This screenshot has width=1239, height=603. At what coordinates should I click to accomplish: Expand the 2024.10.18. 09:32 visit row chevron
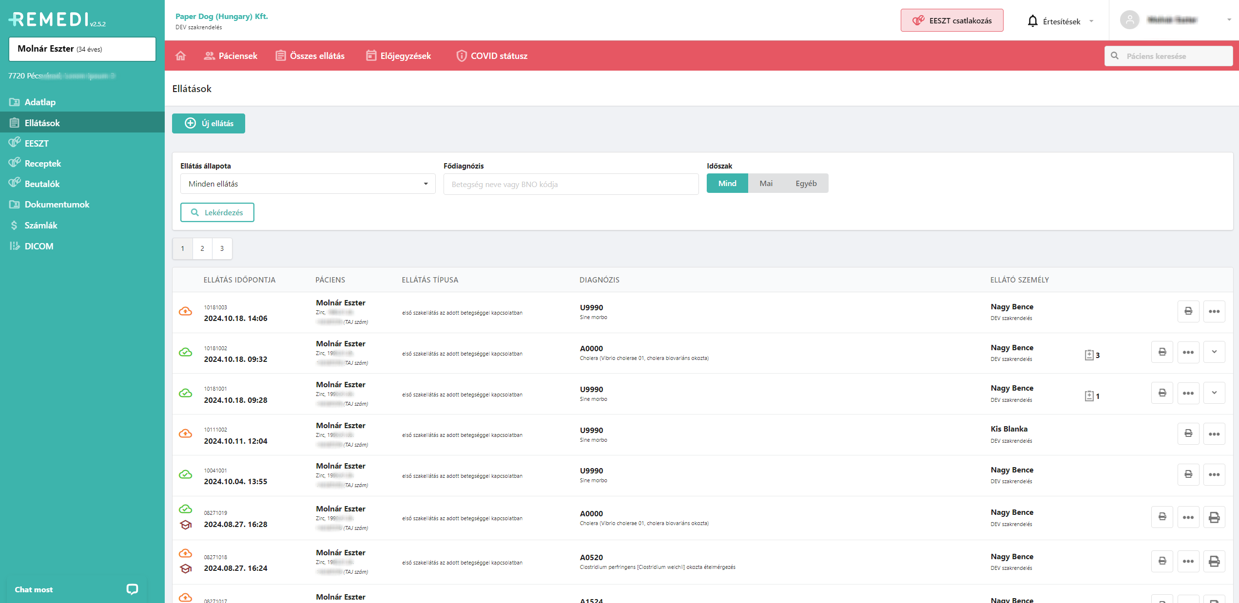[x=1214, y=352]
